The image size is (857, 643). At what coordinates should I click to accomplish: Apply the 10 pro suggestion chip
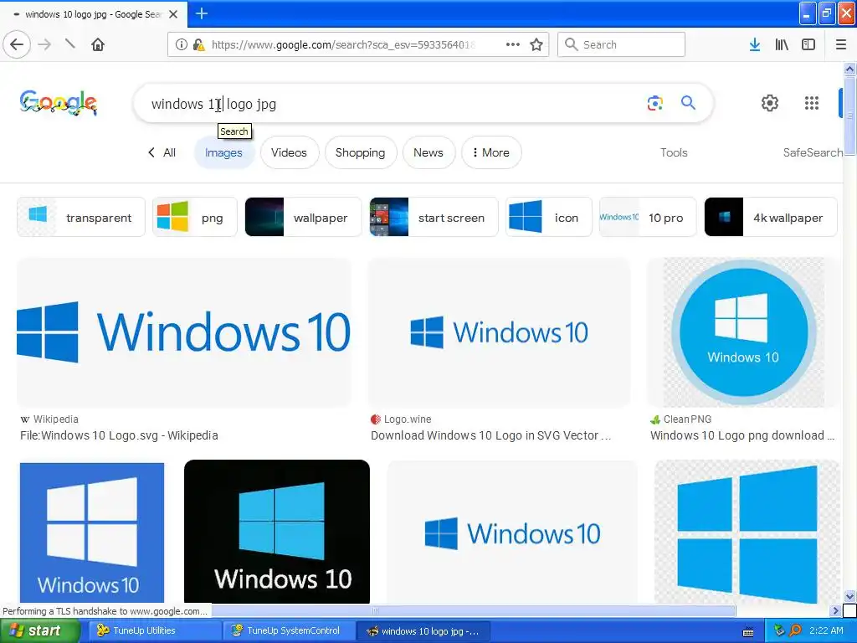648,217
